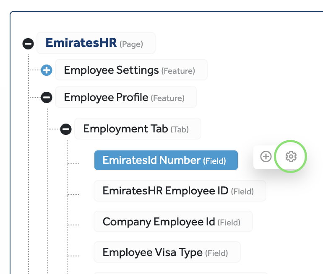This screenshot has height=274, width=323.
Task: Select the EmiratesHR Employee ID field
Action: [165, 191]
